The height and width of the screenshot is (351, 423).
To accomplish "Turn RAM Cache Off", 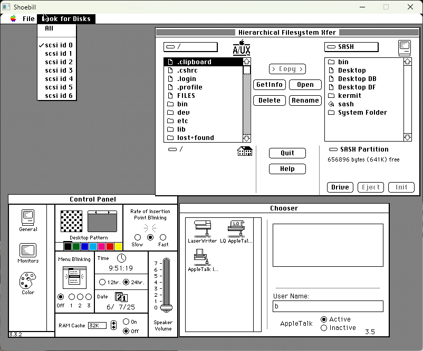I will coord(126,331).
